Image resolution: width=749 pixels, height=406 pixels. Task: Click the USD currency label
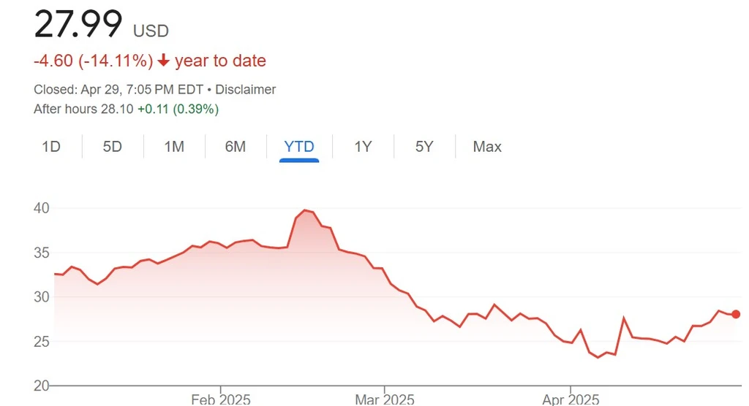click(151, 31)
